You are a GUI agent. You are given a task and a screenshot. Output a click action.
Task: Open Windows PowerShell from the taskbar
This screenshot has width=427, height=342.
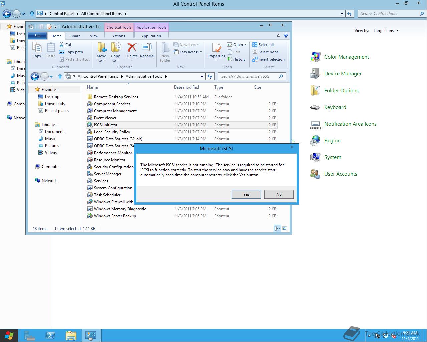(50, 335)
